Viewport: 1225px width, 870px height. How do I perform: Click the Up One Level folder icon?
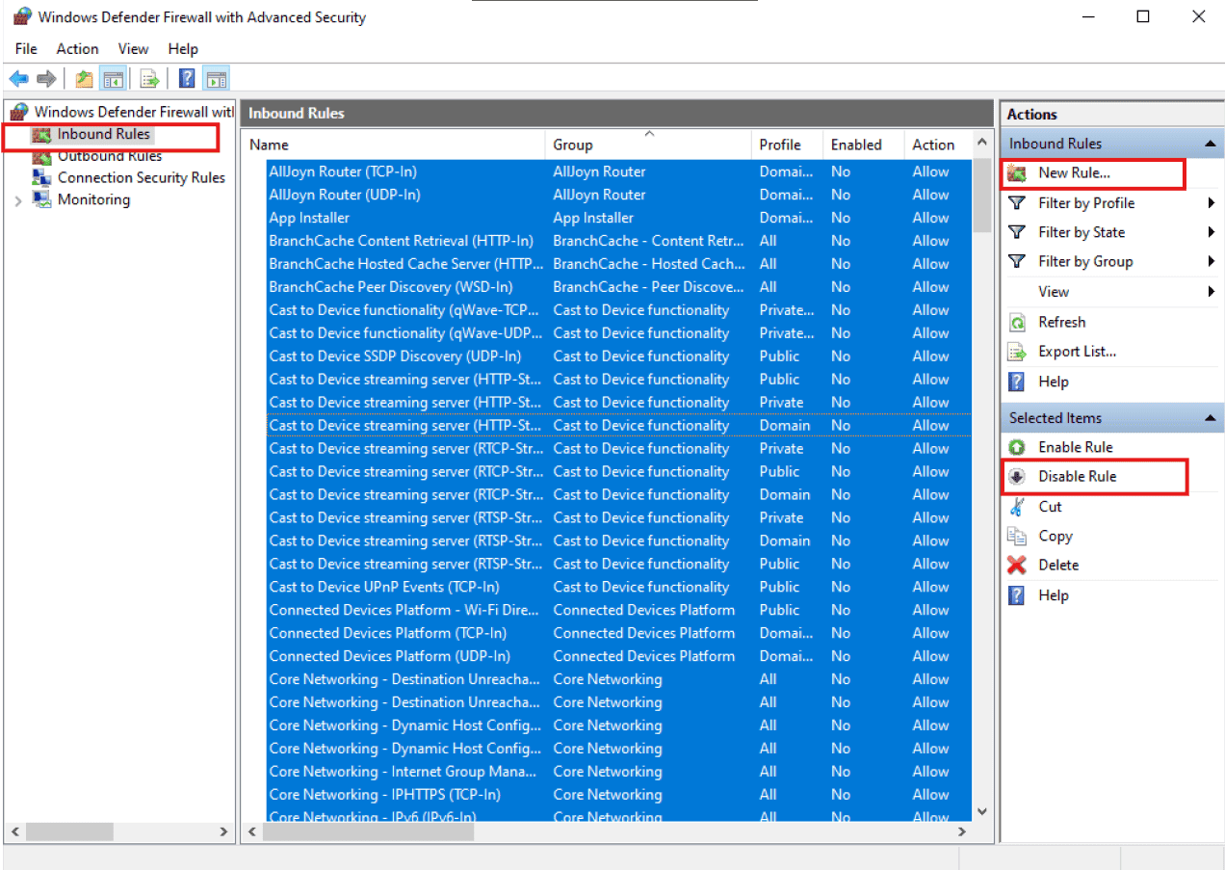(85, 79)
